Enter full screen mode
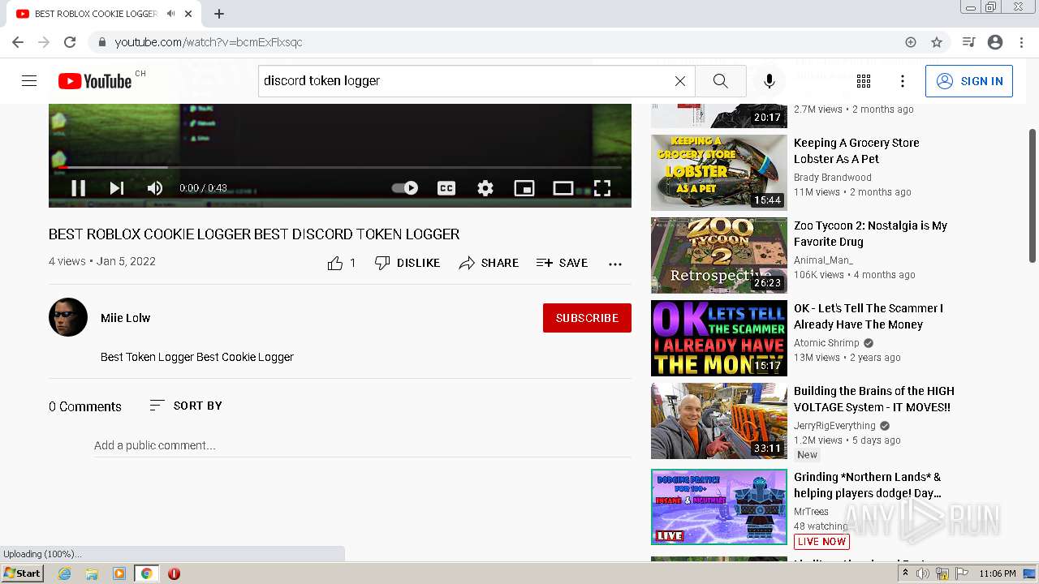 click(x=602, y=188)
